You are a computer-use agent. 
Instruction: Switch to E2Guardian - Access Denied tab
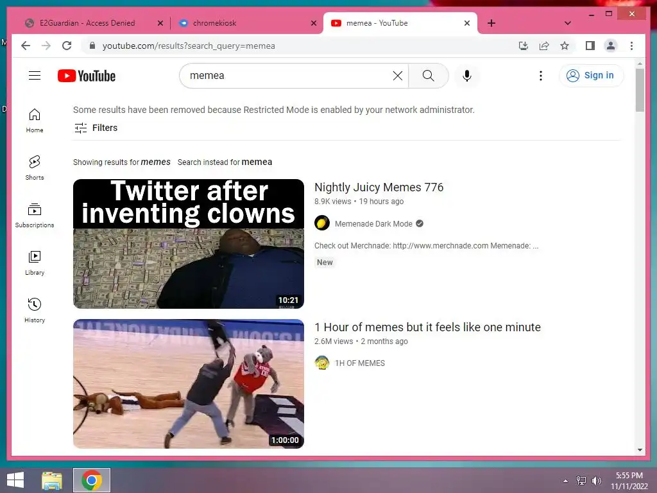87,23
